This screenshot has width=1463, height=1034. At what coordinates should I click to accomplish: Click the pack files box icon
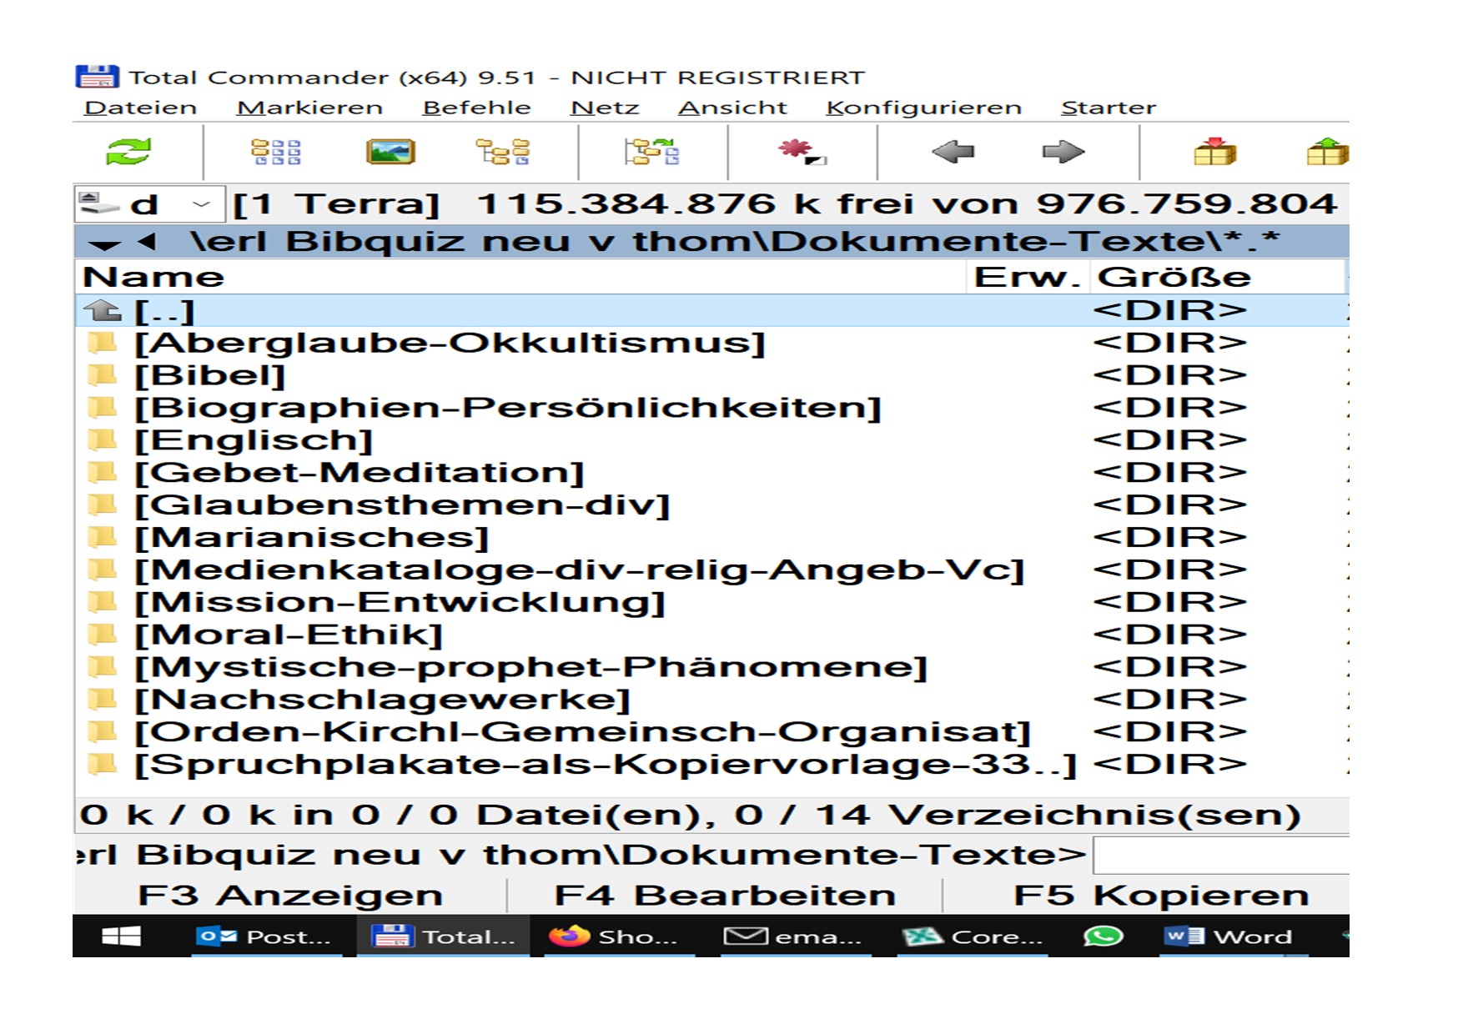click(1215, 152)
